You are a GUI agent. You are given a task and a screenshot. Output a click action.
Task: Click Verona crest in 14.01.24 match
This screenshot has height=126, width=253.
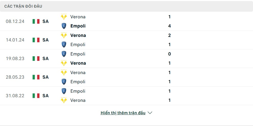(x=64, y=35)
